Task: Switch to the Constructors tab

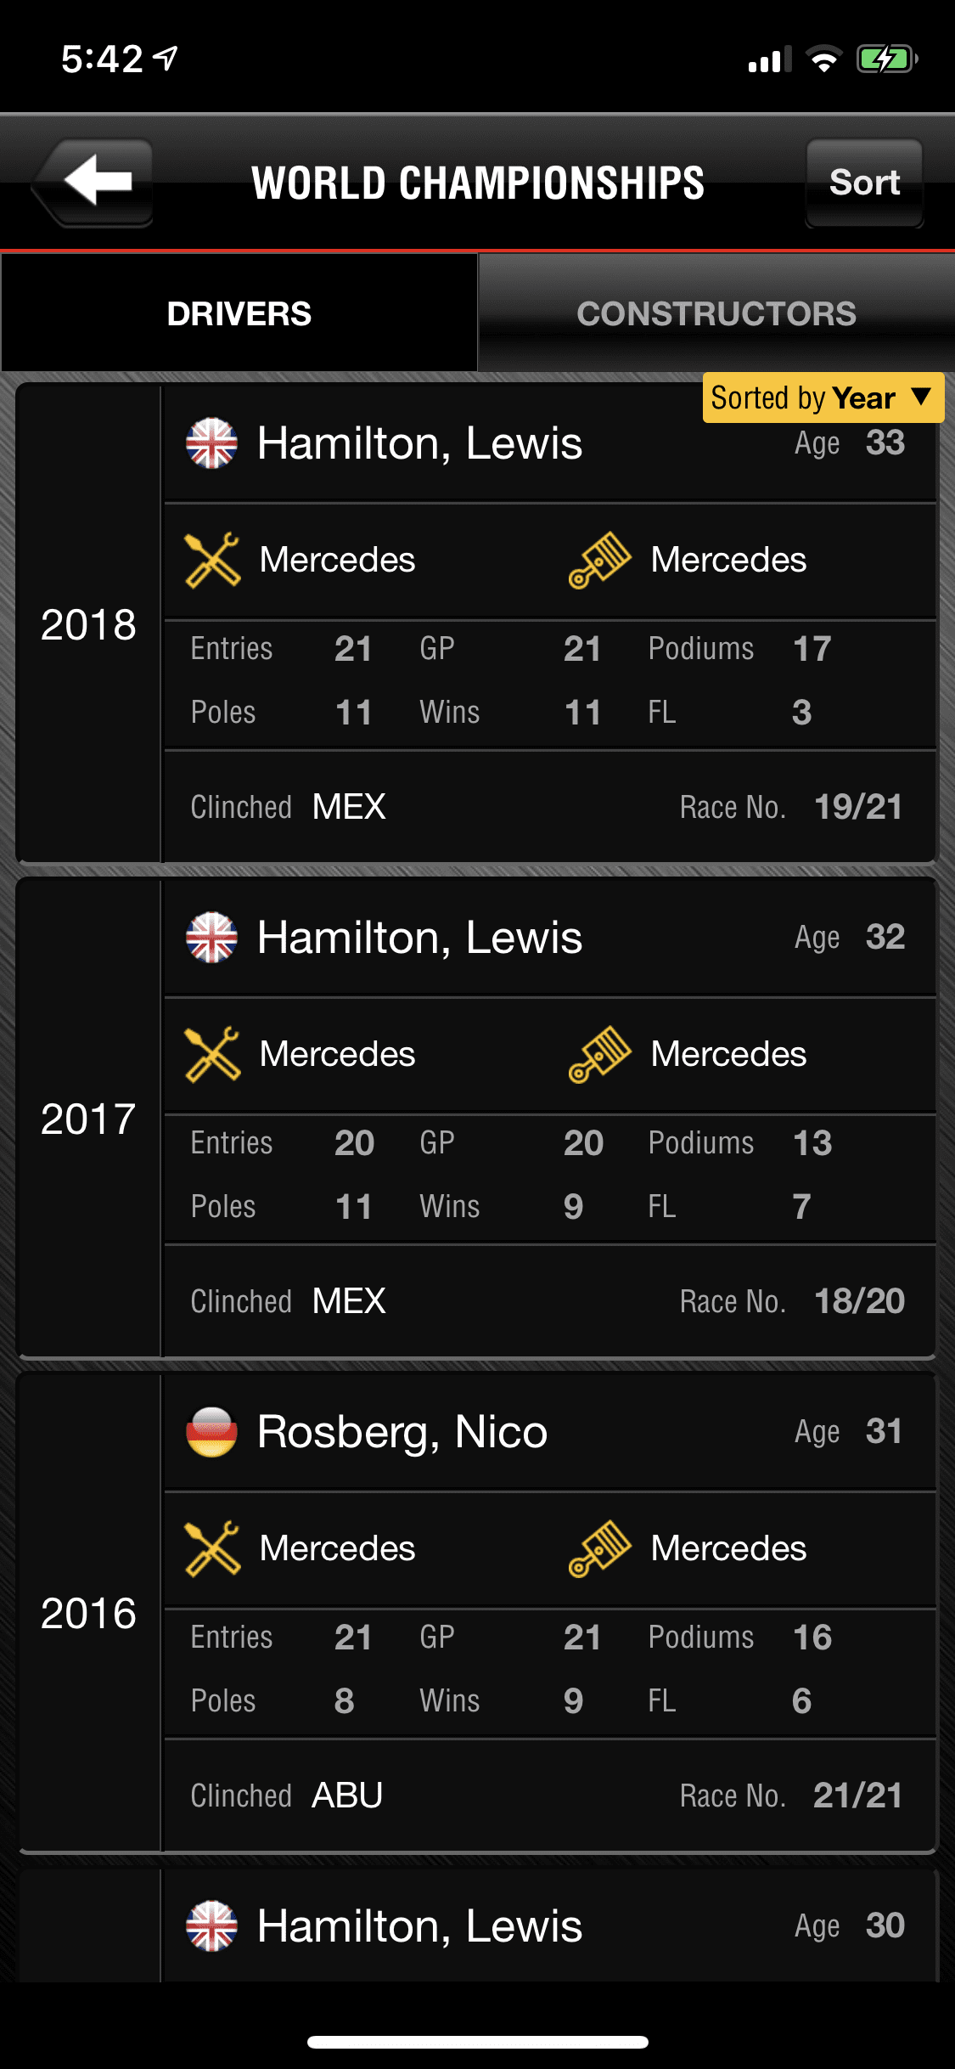Action: pyautogui.click(x=716, y=313)
